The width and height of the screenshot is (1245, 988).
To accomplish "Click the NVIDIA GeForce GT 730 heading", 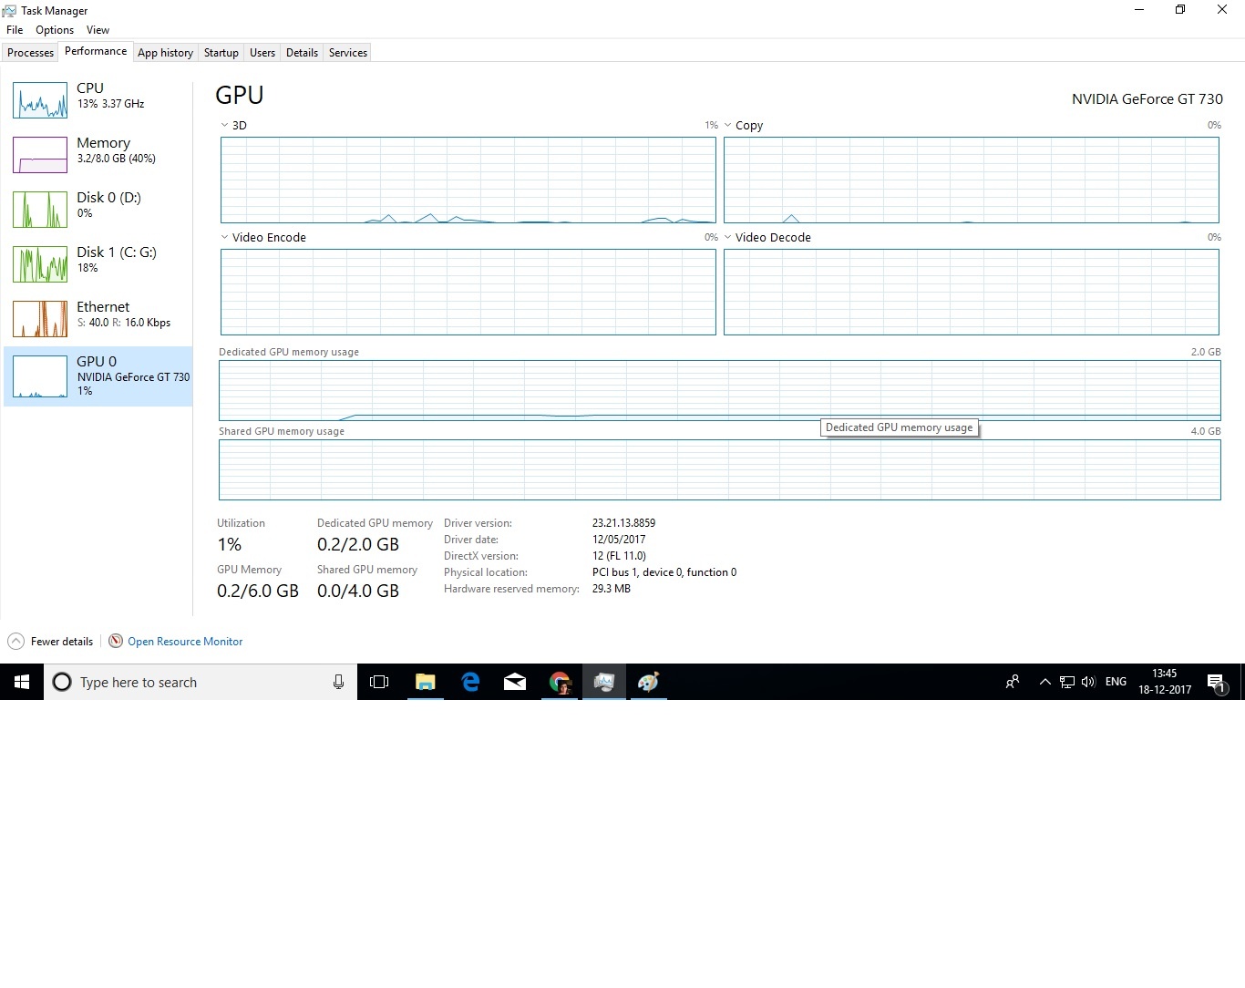I will coord(1147,98).
